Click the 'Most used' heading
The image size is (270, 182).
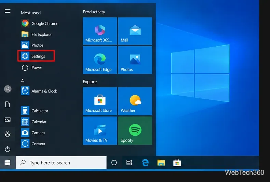tap(31, 13)
